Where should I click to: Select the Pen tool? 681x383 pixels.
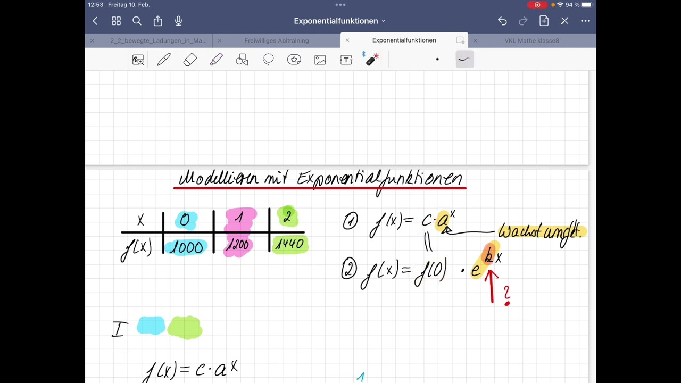click(x=164, y=60)
